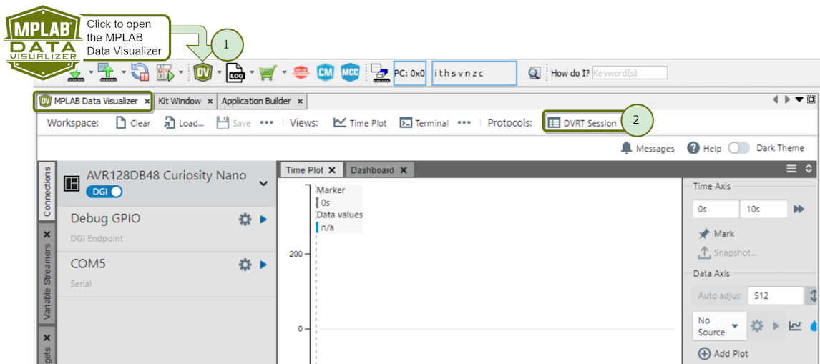Click the blue CM toolbar icon
This screenshot has width=820, height=364.
pyautogui.click(x=326, y=72)
